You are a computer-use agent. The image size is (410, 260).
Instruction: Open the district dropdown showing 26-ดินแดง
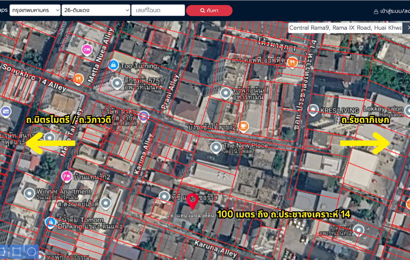pyautogui.click(x=96, y=10)
